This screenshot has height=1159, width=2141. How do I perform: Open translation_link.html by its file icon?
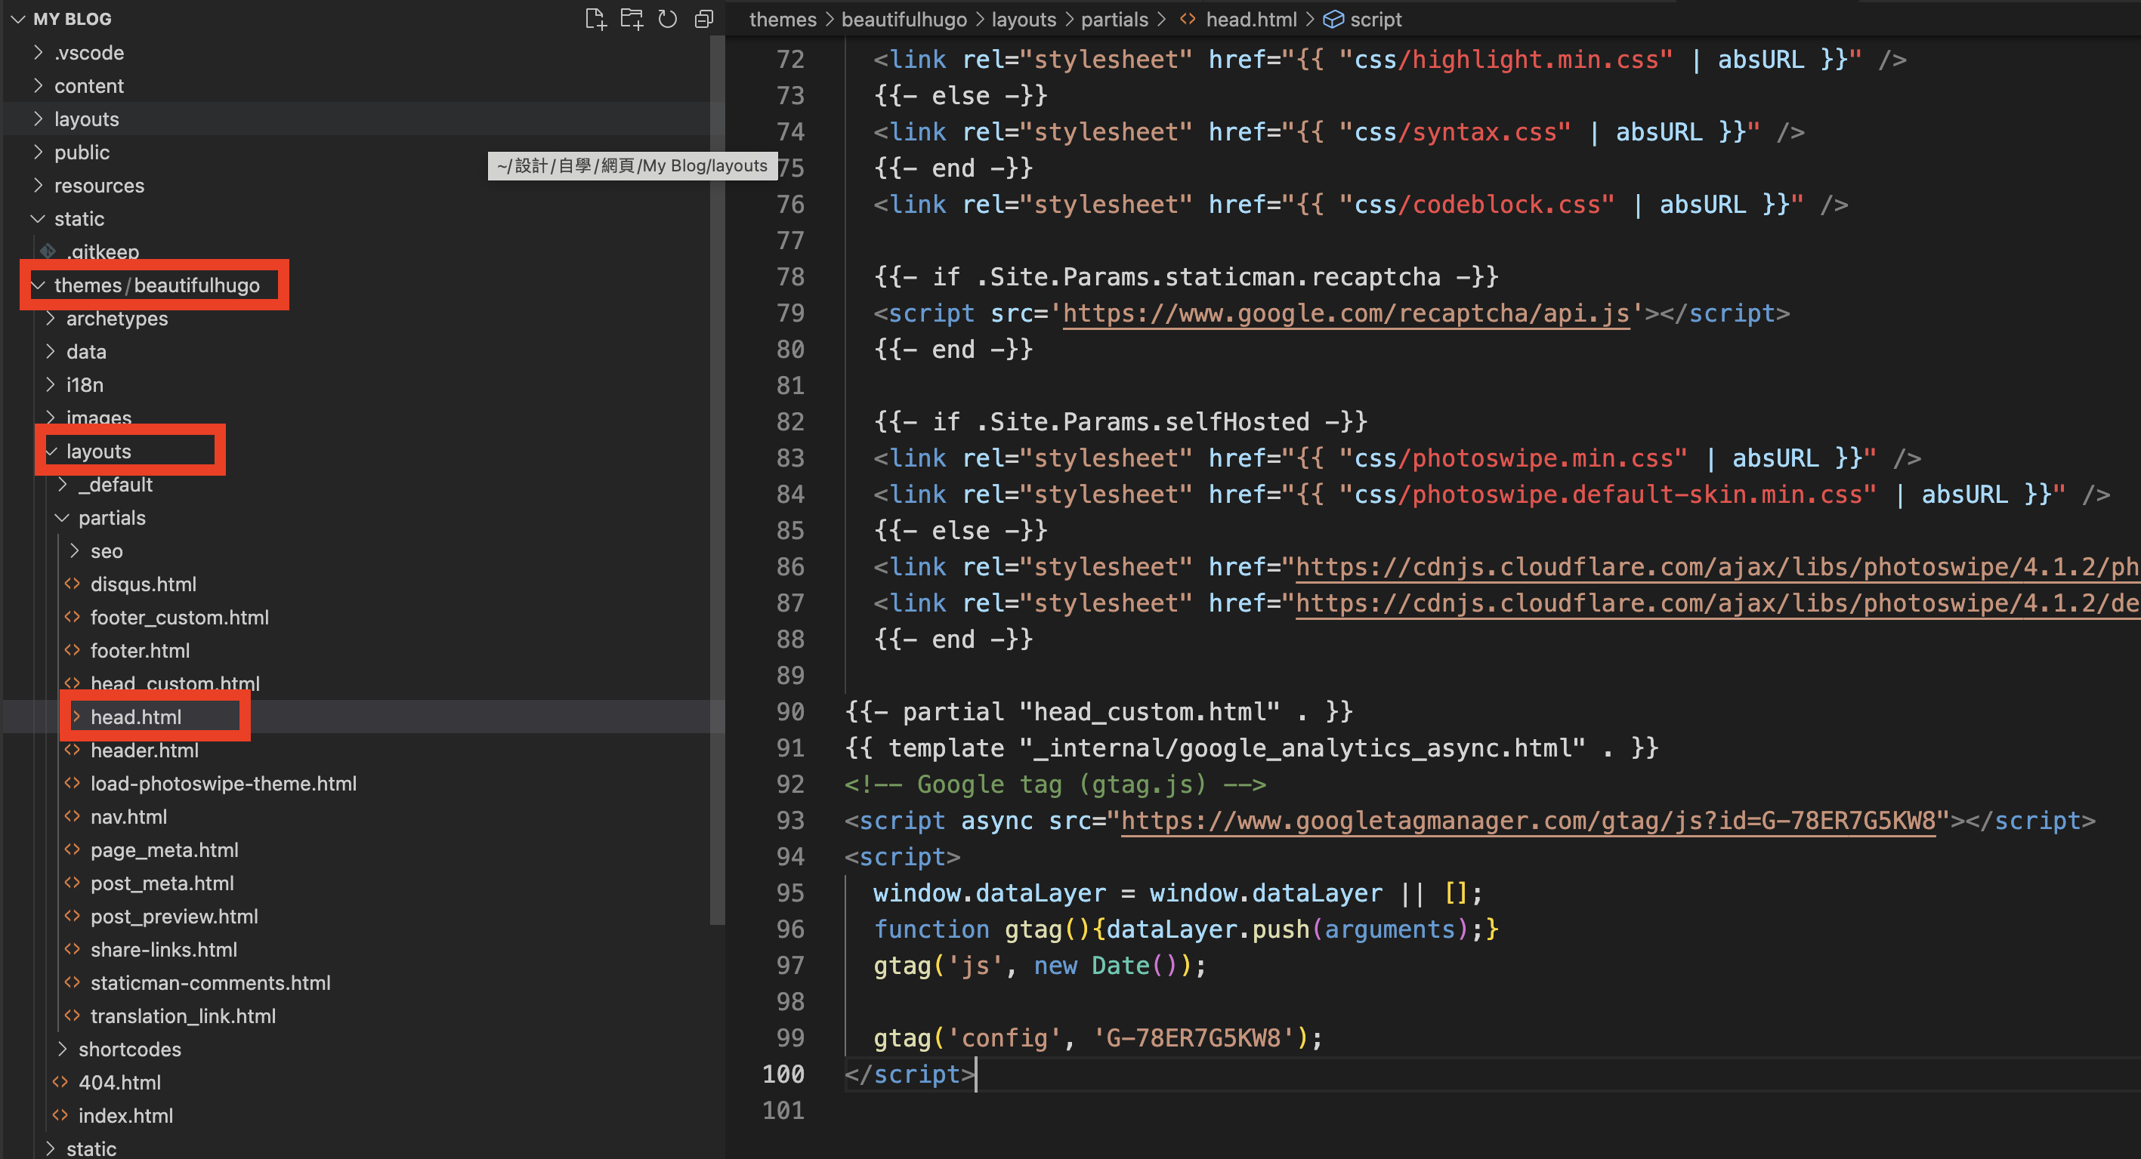73,1016
